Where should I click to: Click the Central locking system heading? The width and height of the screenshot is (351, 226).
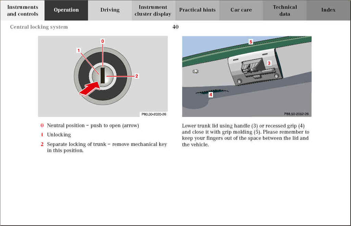pyautogui.click(x=39, y=27)
